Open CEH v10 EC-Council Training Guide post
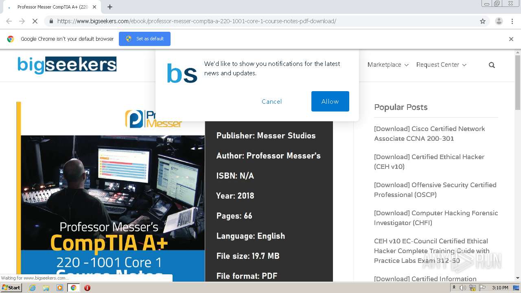This screenshot has height=293, width=521. 432,251
